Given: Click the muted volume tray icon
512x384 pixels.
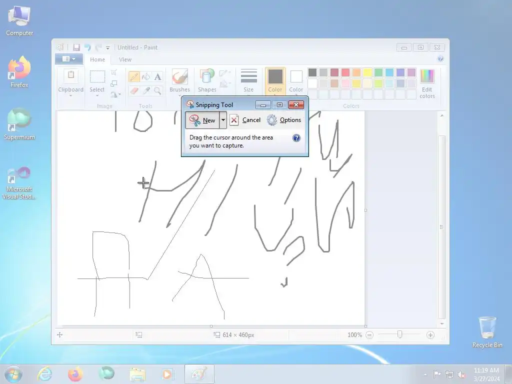Looking at the screenshot, I should click(461, 374).
